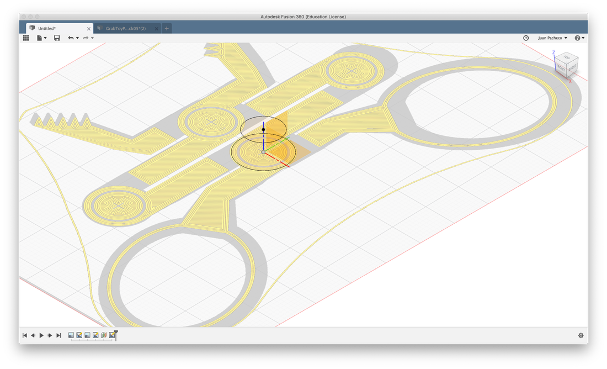607x369 pixels.
Task: Open the undo history dropdown arrow
Action: (77, 38)
